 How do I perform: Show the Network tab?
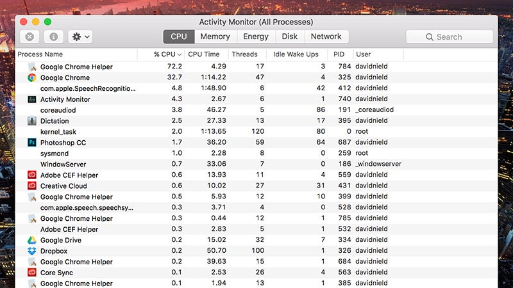326,36
